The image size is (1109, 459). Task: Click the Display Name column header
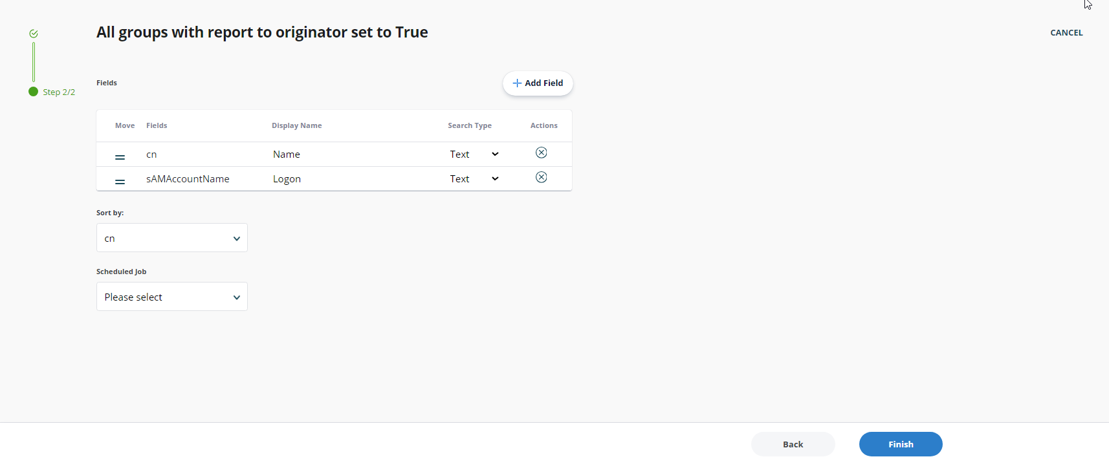296,125
